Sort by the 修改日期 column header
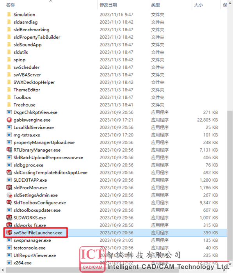The width and height of the screenshot is (233, 273). (x=108, y=5)
